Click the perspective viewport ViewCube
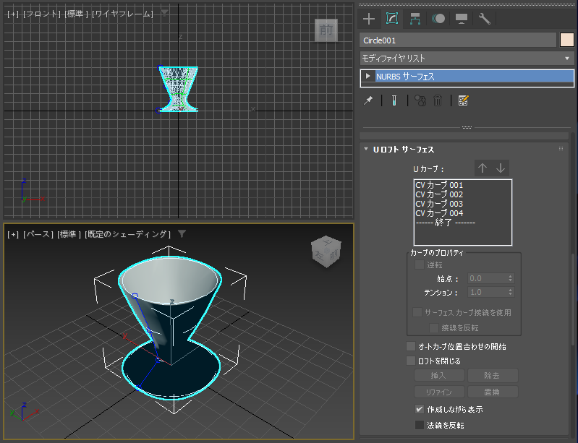Screen dimensions: 578x443 pos(326,251)
